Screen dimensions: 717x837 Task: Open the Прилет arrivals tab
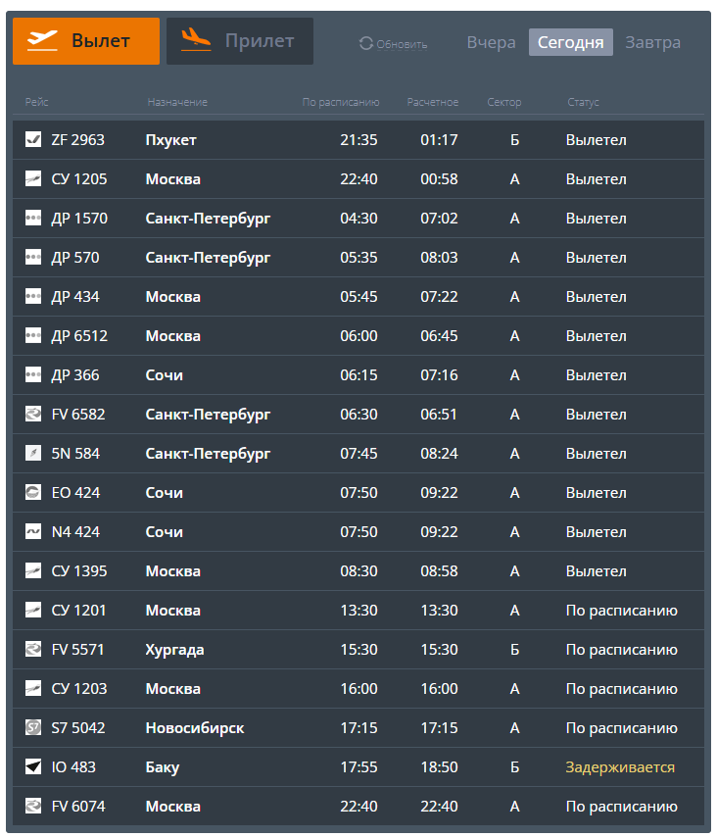click(240, 41)
